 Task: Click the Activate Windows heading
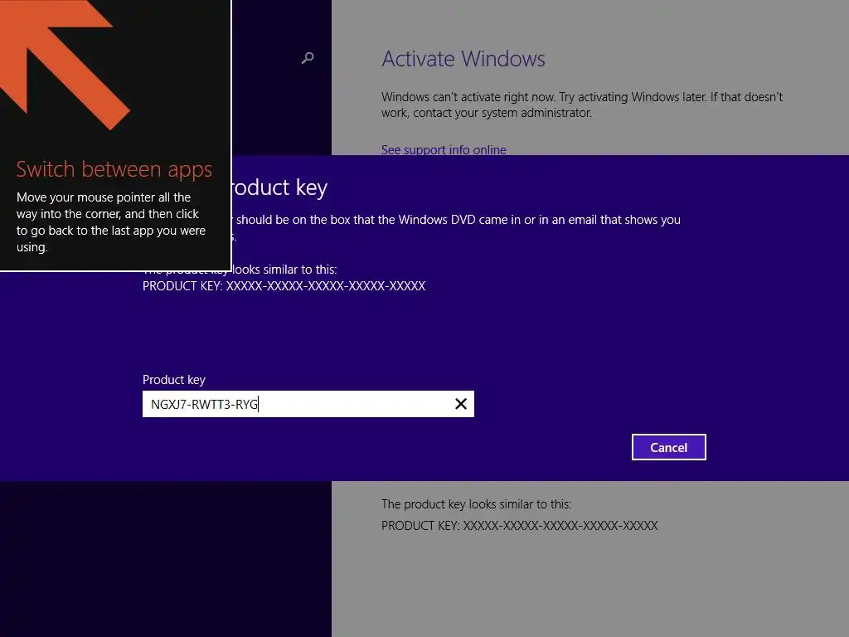[463, 59]
